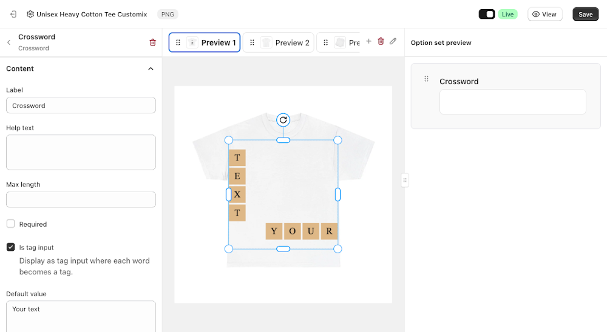
Task: Click the Live status badge
Action: [x=507, y=15]
